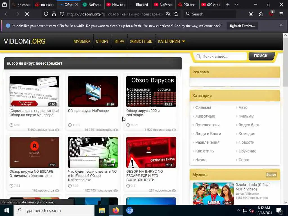
Task: Click the Firefox taskbar icon
Action: (x=116, y=210)
